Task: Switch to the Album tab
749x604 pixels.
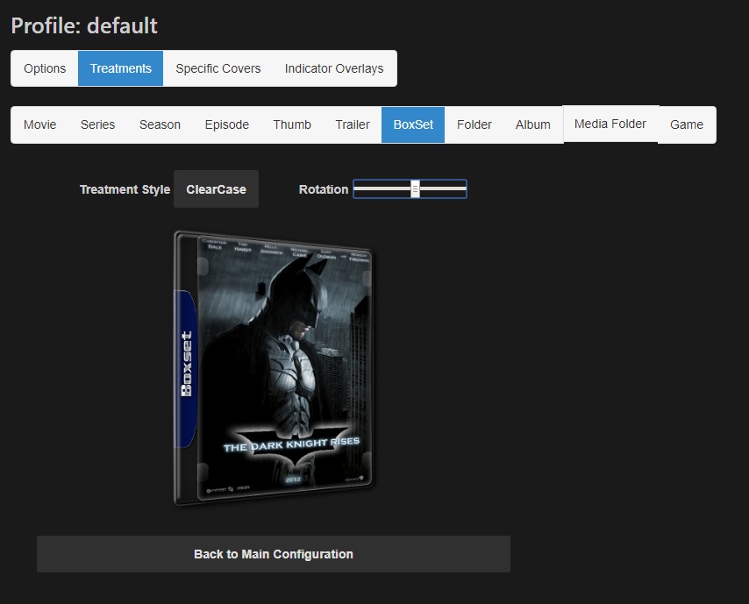Action: (533, 124)
